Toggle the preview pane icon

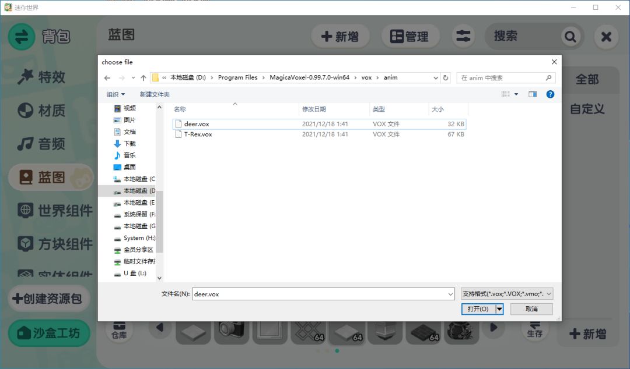tap(533, 94)
